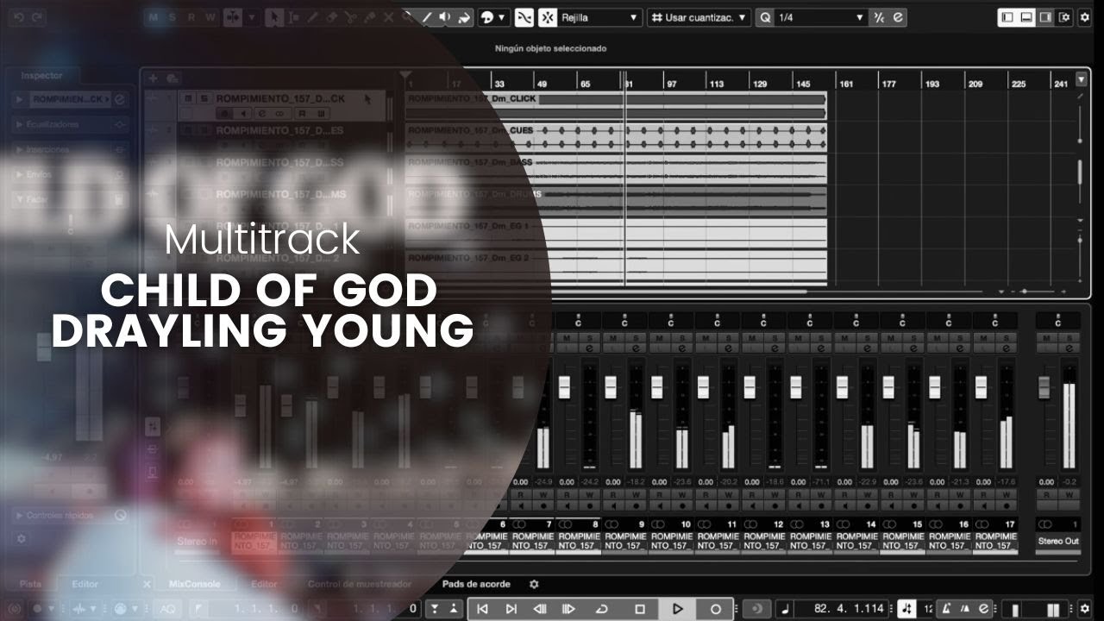Open the color tool dropdown arrow
This screenshot has height=621, width=1104.
click(x=503, y=17)
